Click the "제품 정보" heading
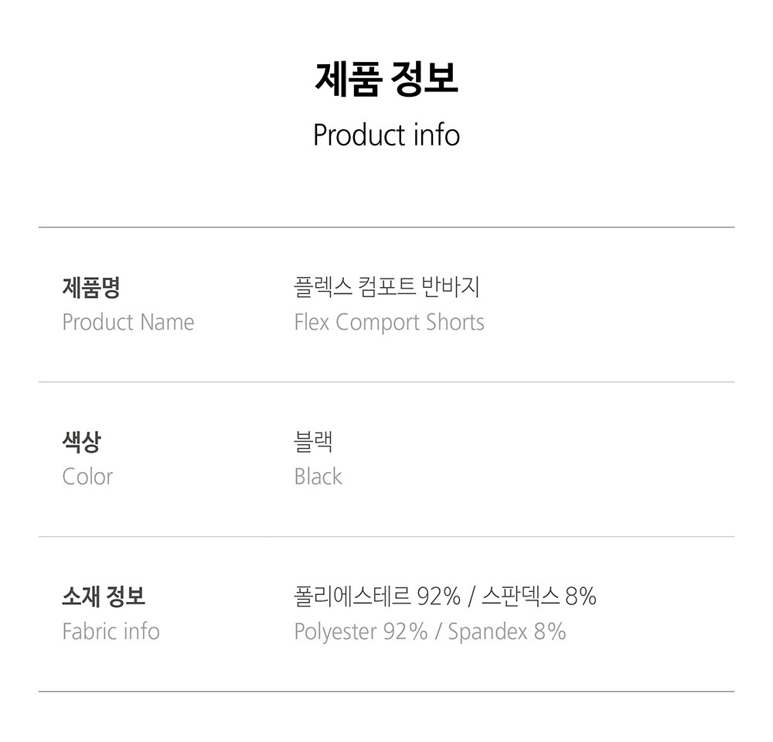The width and height of the screenshot is (773, 742). [x=386, y=79]
